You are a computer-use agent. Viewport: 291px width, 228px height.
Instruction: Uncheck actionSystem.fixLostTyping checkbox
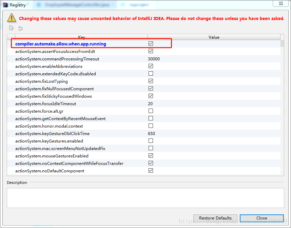tap(151, 81)
